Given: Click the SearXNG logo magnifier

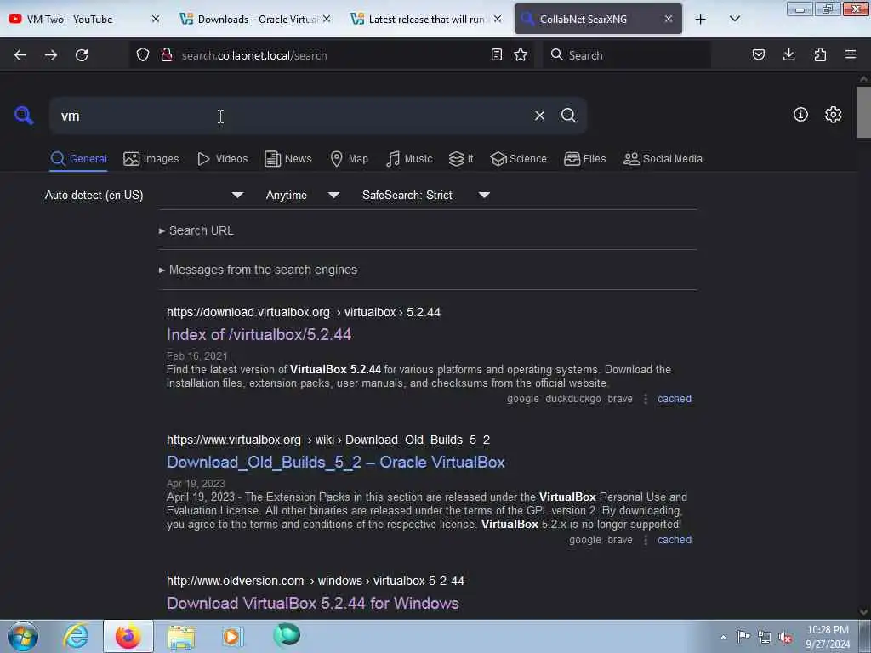Looking at the screenshot, I should (24, 116).
